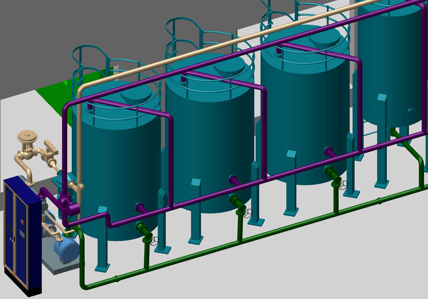
Task: Click the domed manhole lid on the third tank
Action: click(323, 41)
